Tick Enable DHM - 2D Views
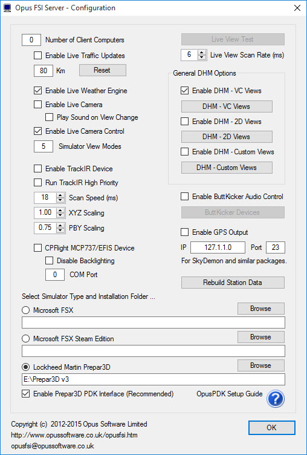This screenshot has width=307, height=455. 185,121
